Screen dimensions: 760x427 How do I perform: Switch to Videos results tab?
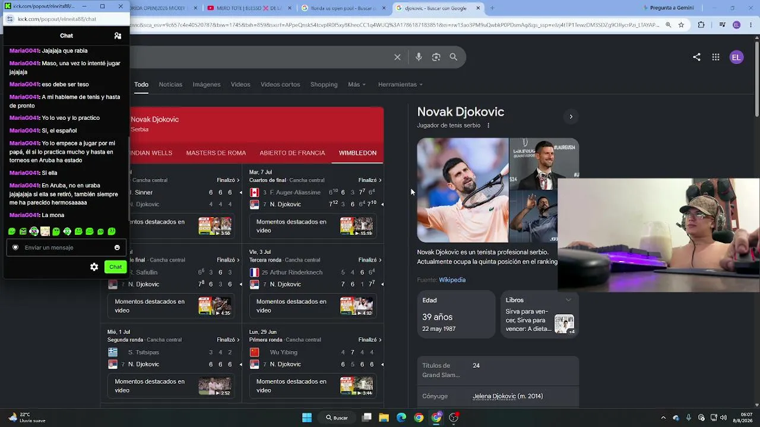click(240, 84)
